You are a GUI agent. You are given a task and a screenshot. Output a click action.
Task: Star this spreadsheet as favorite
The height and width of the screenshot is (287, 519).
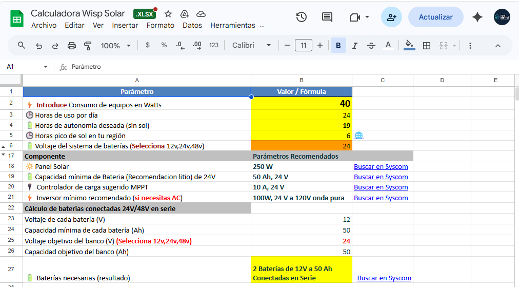(168, 14)
